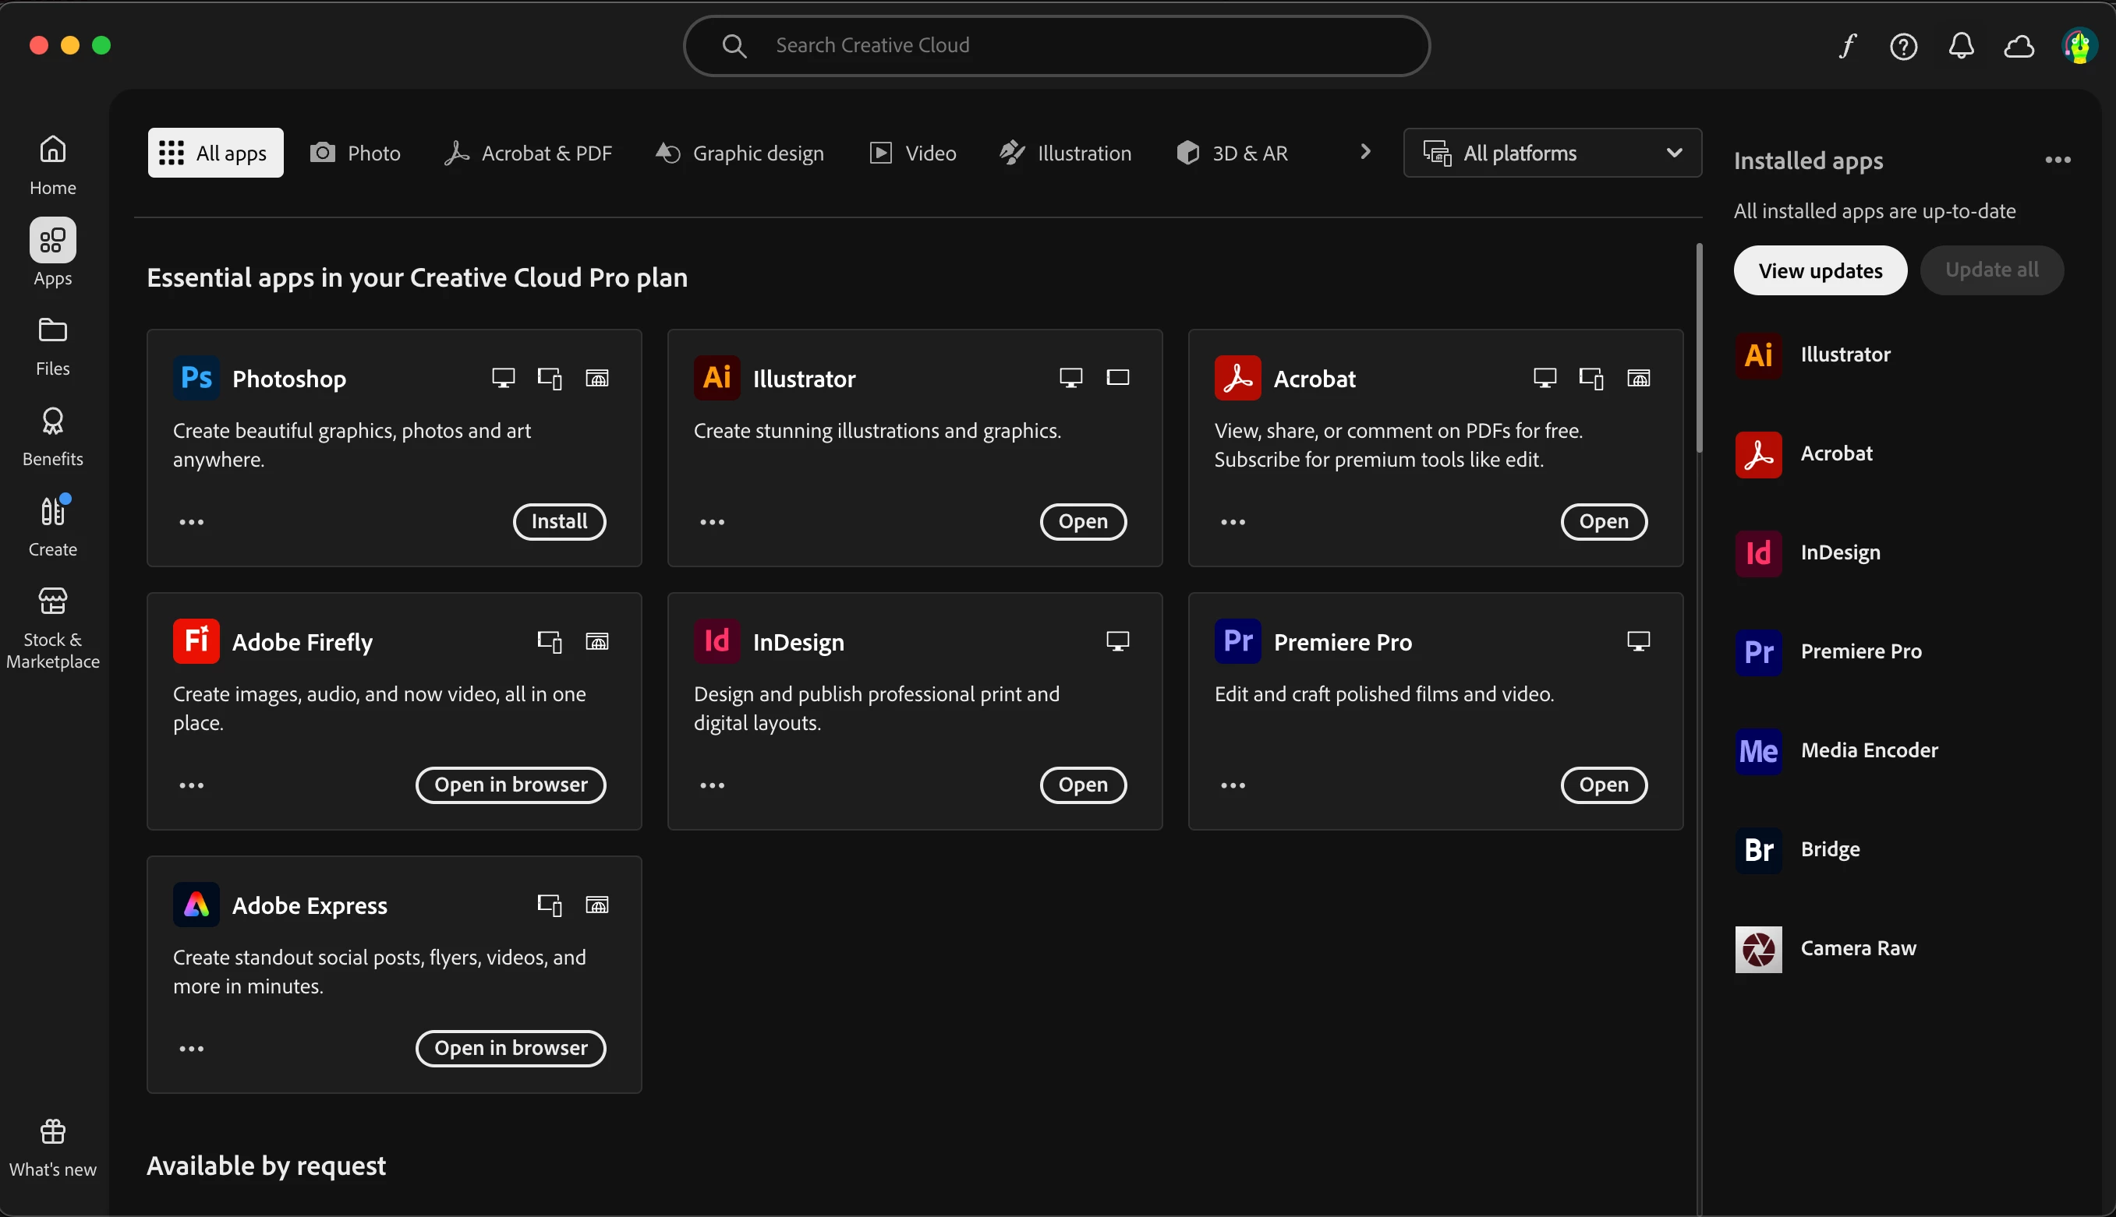Open Photoshop card more options menu
Image resolution: width=2116 pixels, height=1217 pixels.
point(192,521)
